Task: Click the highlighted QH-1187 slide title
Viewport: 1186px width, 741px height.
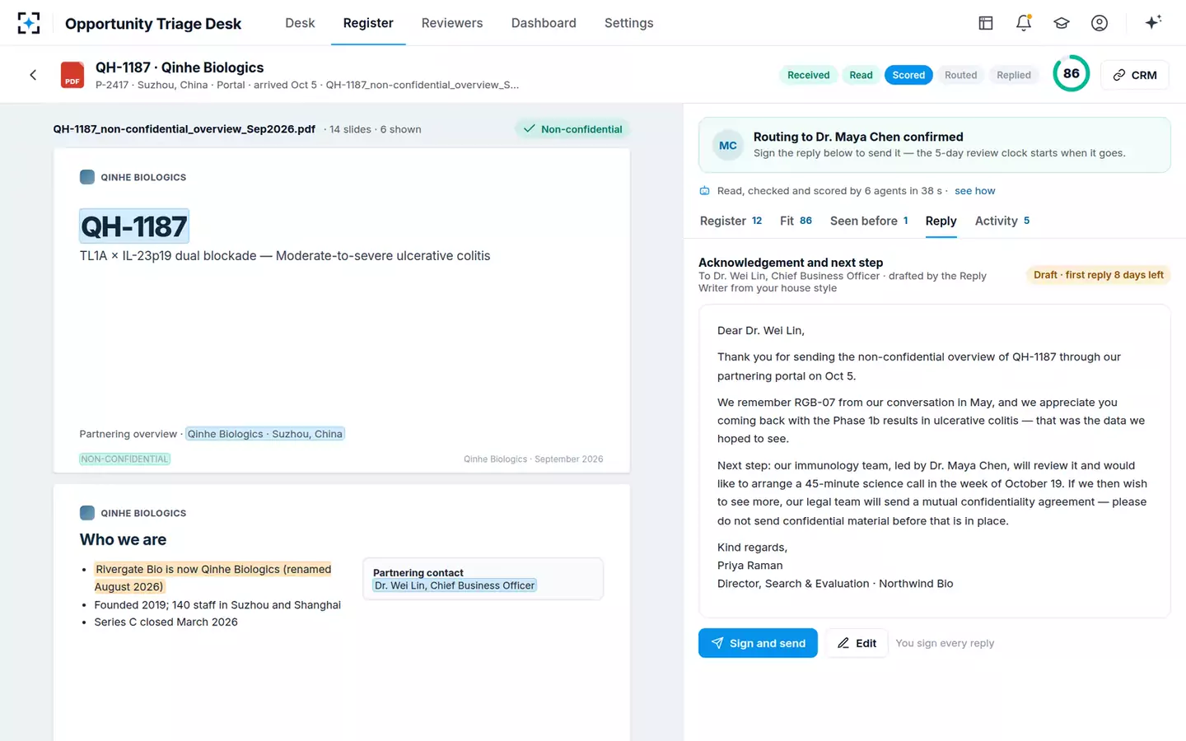Action: coord(134,226)
